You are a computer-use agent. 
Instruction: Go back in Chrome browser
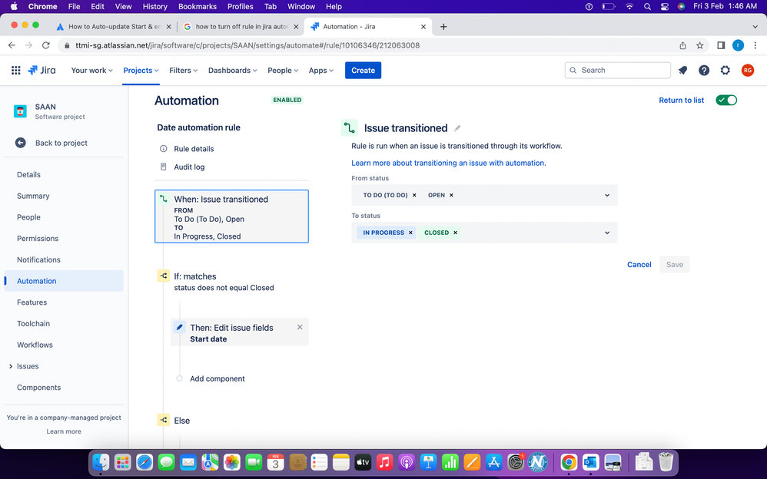[x=12, y=45]
